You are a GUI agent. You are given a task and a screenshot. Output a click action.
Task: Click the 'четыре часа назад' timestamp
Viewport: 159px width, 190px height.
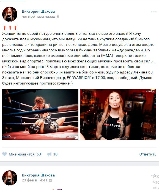click(x=39, y=17)
